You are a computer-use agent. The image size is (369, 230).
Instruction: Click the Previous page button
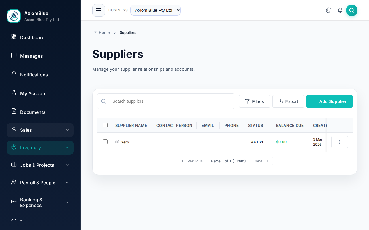click(x=192, y=161)
